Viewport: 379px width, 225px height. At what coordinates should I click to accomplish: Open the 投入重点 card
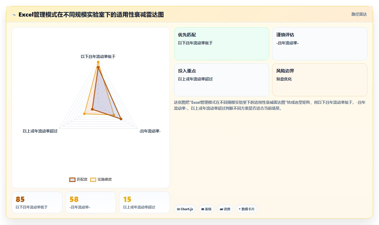point(221,80)
